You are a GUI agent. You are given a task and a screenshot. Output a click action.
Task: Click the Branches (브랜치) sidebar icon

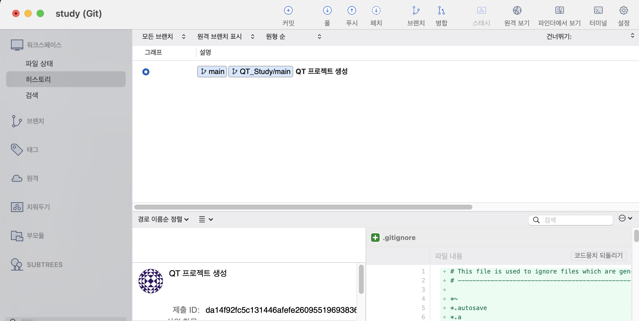pos(17,121)
